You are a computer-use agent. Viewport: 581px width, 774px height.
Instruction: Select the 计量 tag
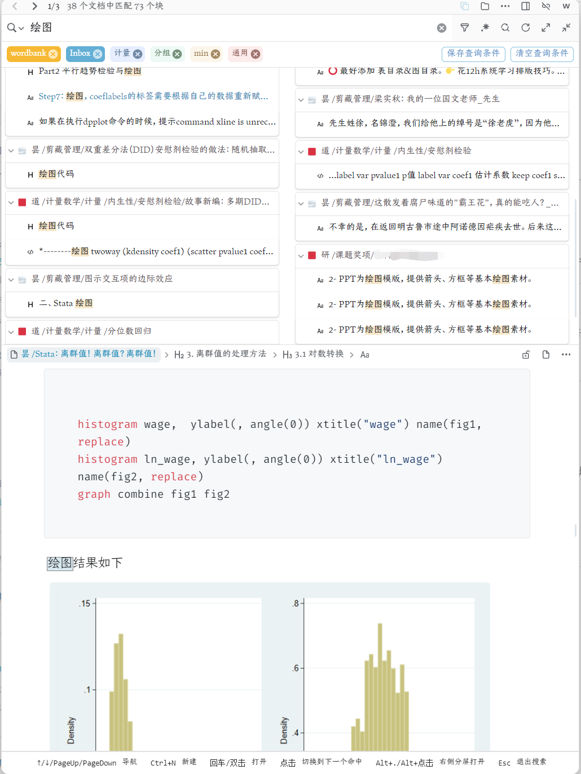122,54
